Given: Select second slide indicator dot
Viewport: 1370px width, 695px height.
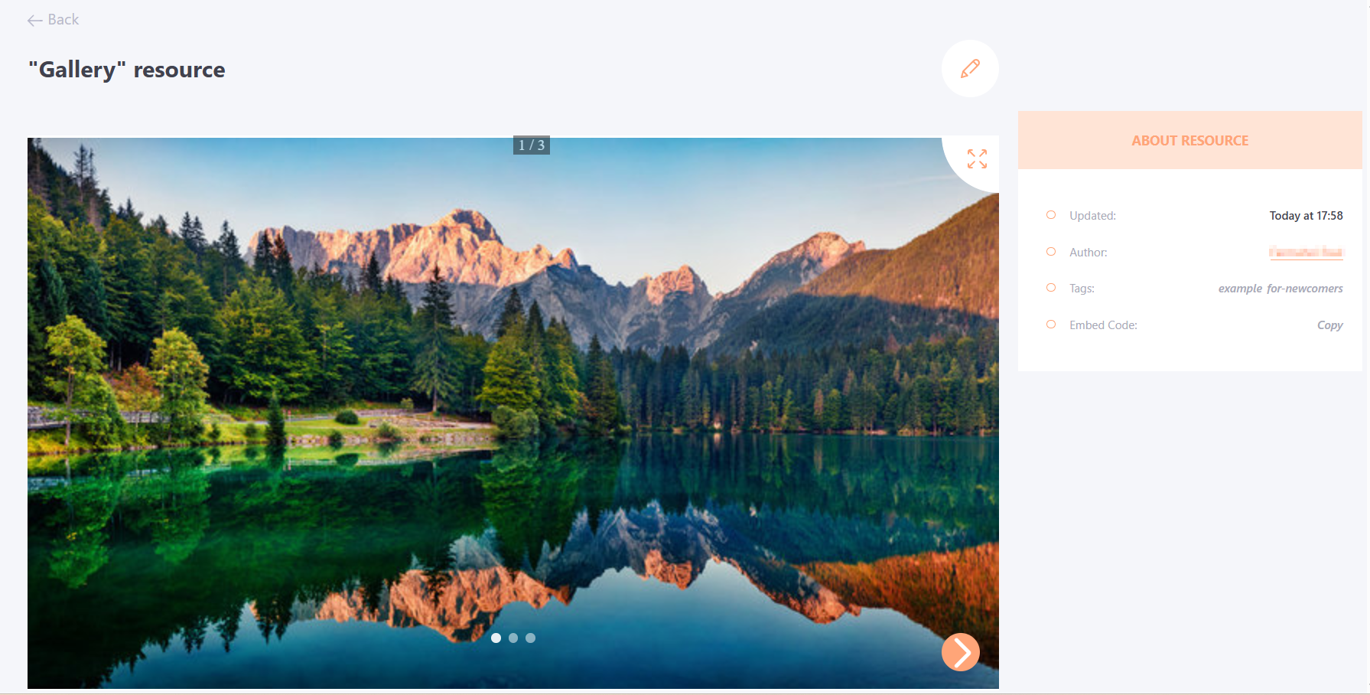Looking at the screenshot, I should coord(513,638).
